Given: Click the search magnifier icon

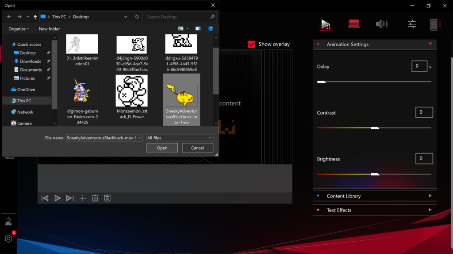Looking at the screenshot, I should pyautogui.click(x=212, y=17).
